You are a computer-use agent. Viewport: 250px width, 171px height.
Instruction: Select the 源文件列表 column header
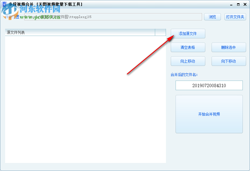(80, 32)
